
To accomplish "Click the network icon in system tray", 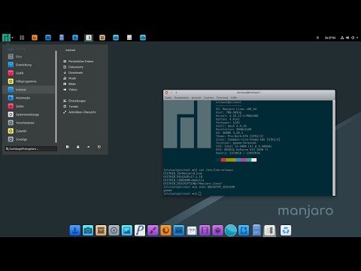I will [x=342, y=38].
